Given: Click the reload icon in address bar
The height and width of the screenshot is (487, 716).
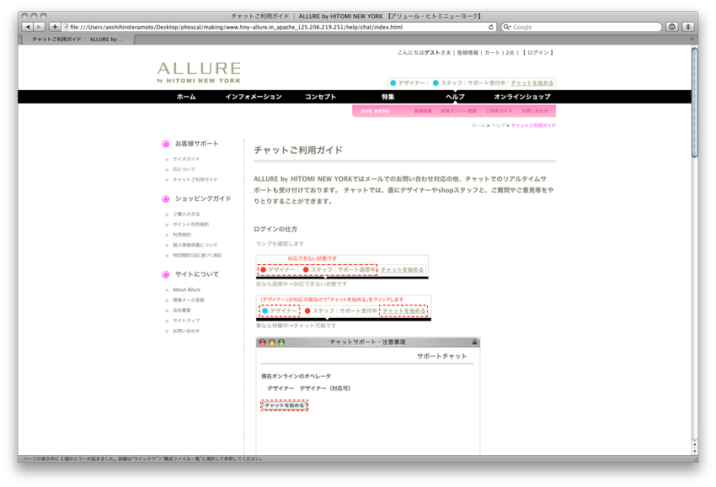Looking at the screenshot, I should point(492,27).
